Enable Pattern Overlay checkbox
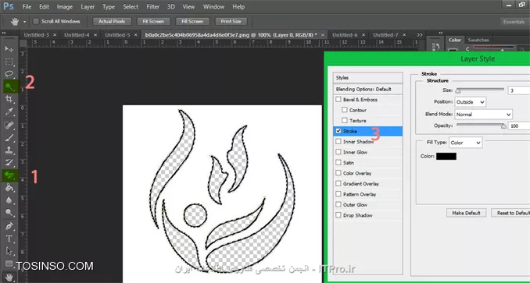 point(338,194)
